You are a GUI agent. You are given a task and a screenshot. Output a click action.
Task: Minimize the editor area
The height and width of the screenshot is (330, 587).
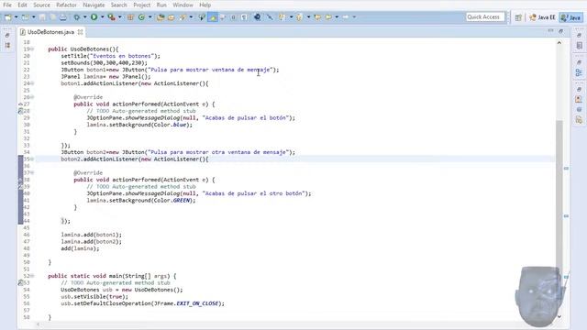point(550,31)
